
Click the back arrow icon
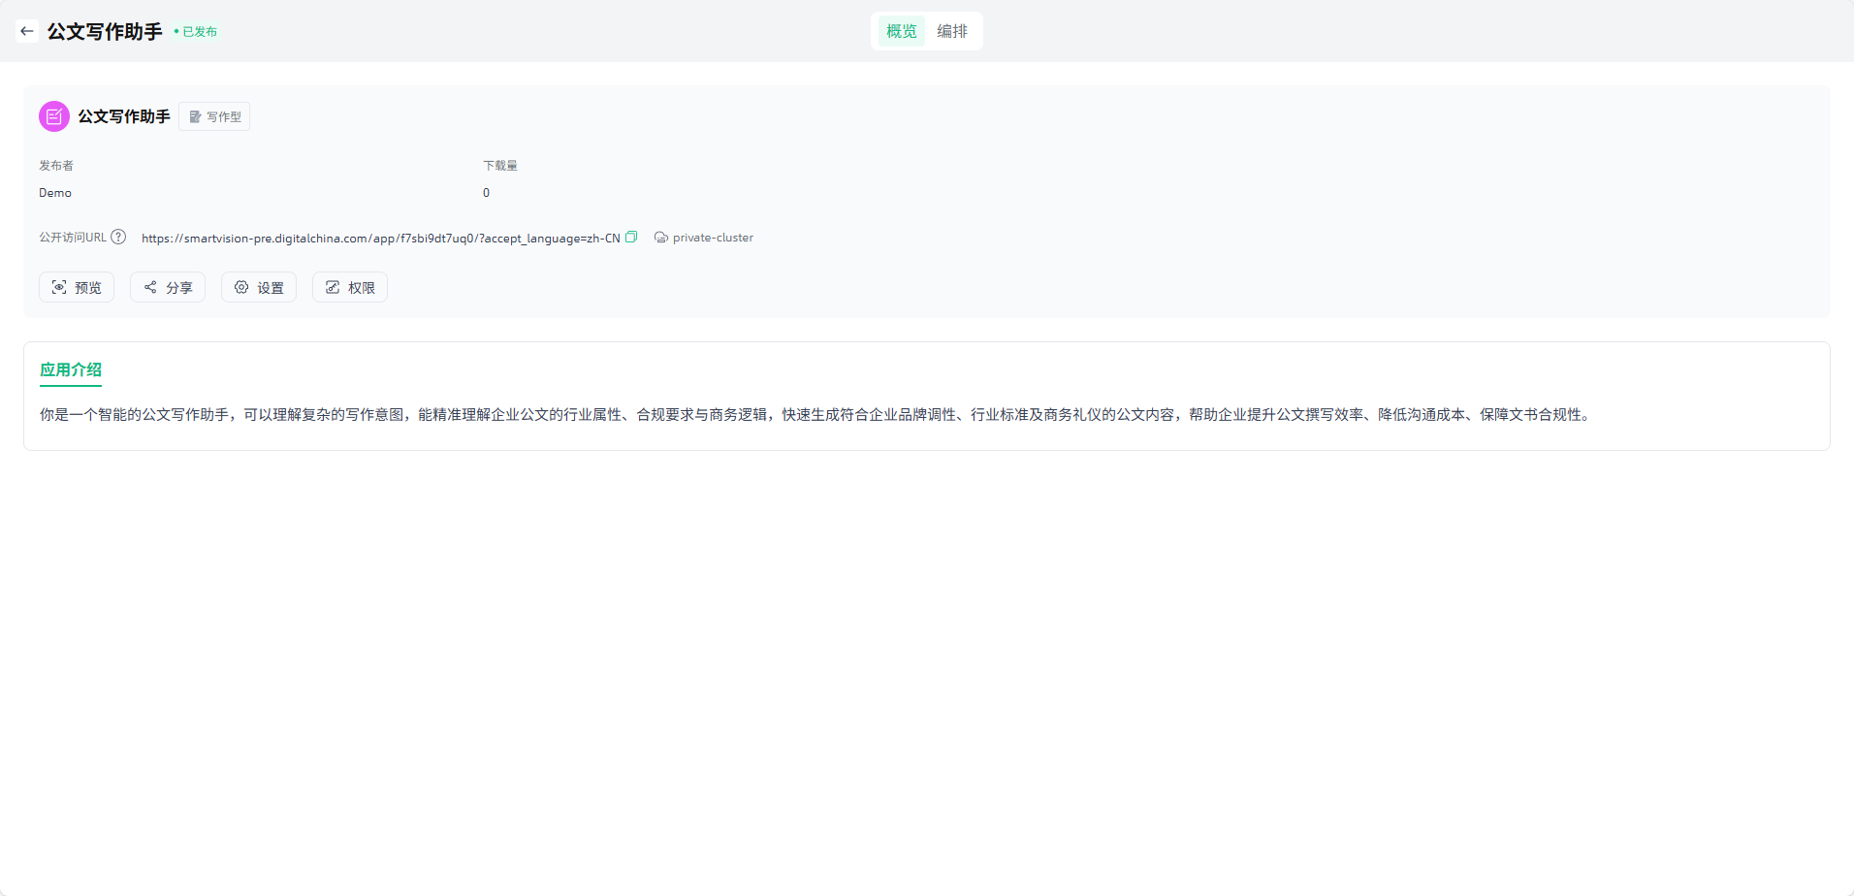pos(27,31)
